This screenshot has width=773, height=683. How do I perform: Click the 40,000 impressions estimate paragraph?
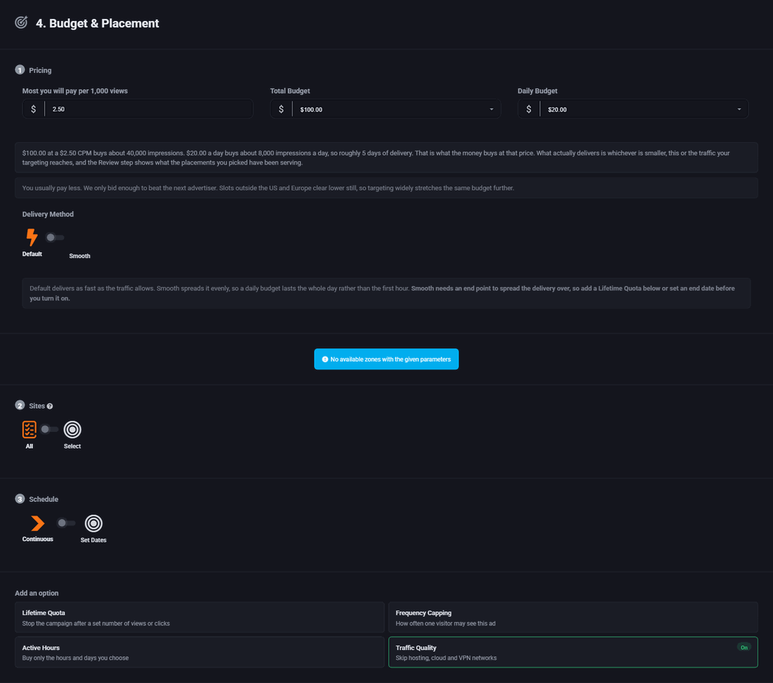click(376, 158)
